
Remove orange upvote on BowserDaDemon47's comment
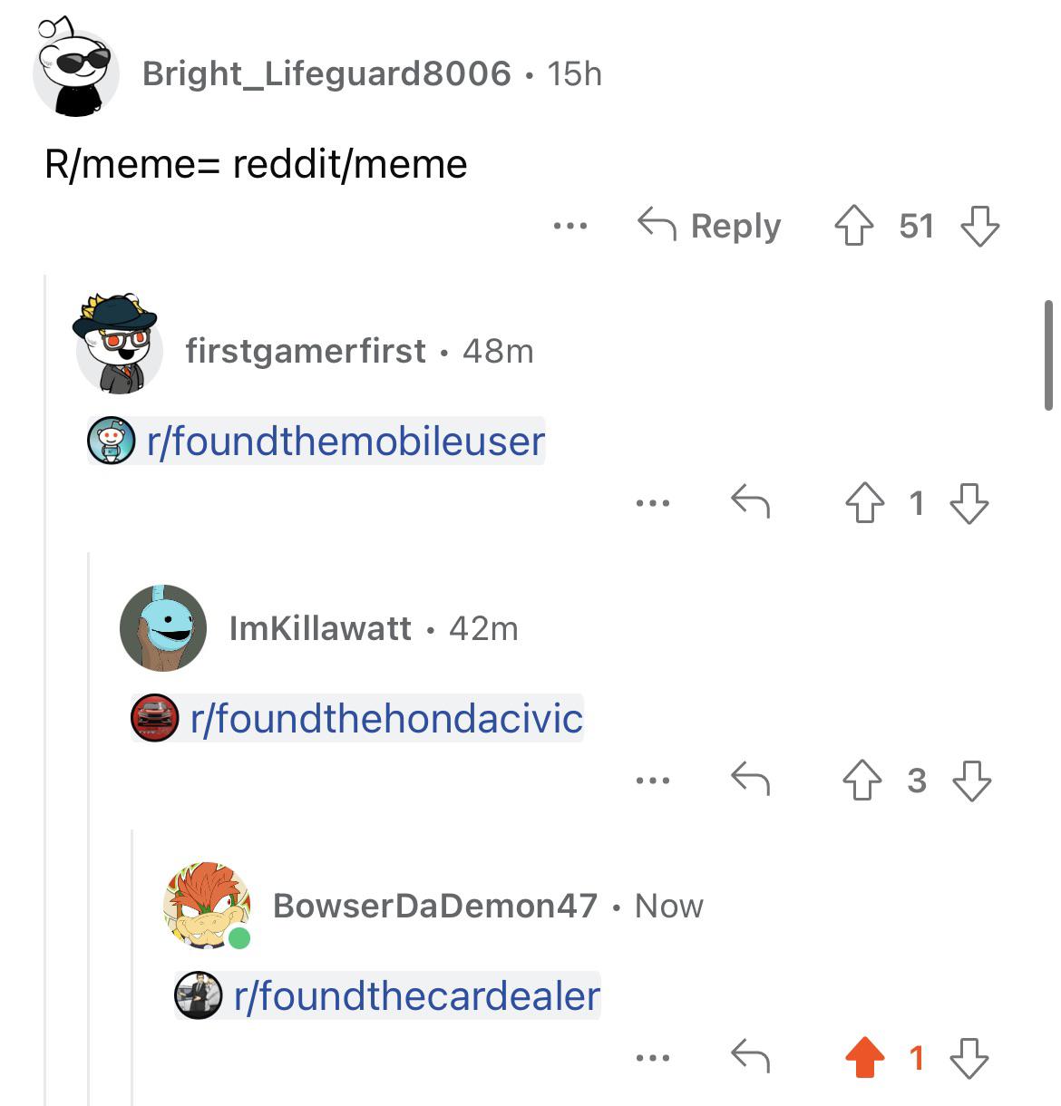(x=864, y=1058)
